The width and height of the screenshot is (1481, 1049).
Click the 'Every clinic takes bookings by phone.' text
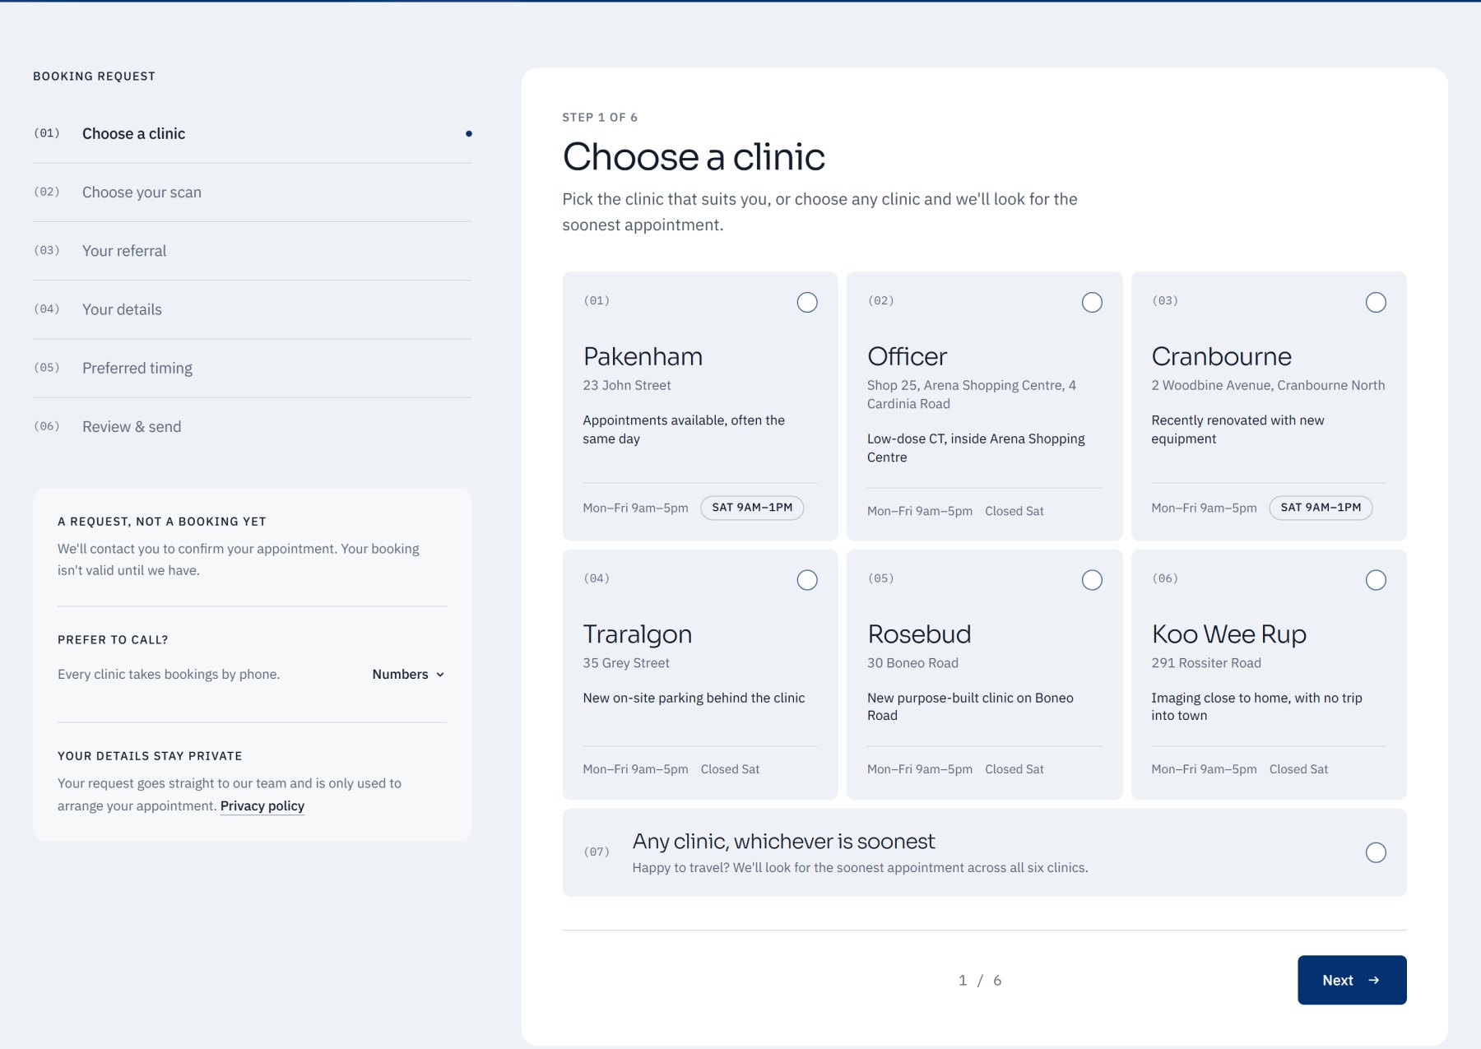click(x=169, y=675)
